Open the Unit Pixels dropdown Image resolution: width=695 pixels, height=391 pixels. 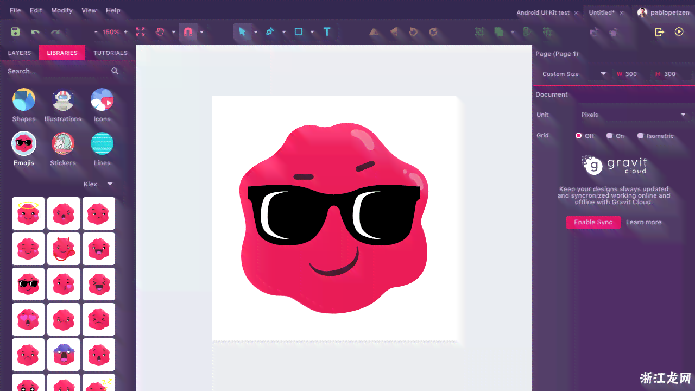[634, 115]
